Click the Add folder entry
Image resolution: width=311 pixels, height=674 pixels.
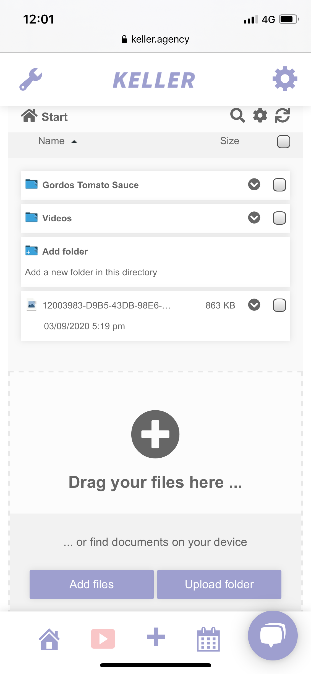point(155,262)
